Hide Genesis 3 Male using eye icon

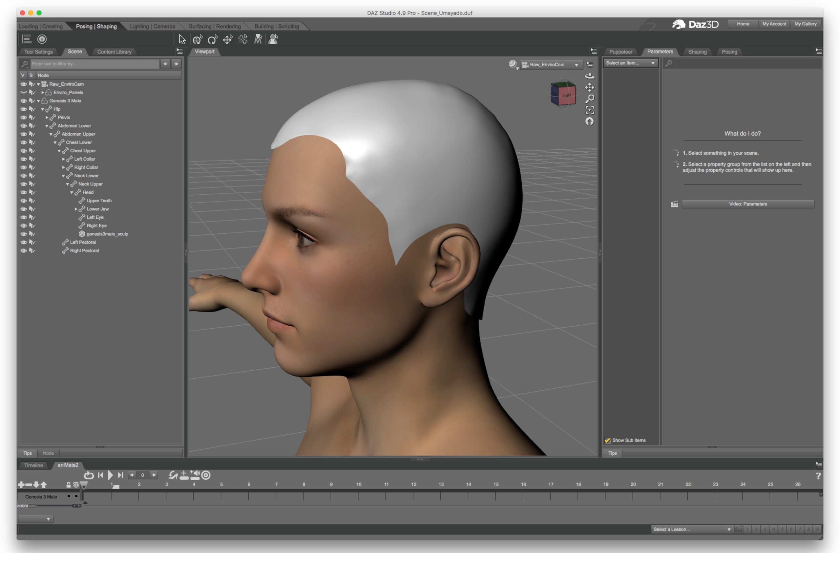click(x=23, y=101)
